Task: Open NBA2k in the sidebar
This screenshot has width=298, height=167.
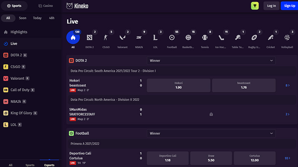Action: pos(31,101)
